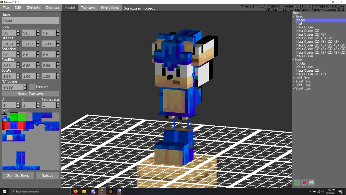
Task: Collapse the Body group in tree
Action: click(294, 60)
